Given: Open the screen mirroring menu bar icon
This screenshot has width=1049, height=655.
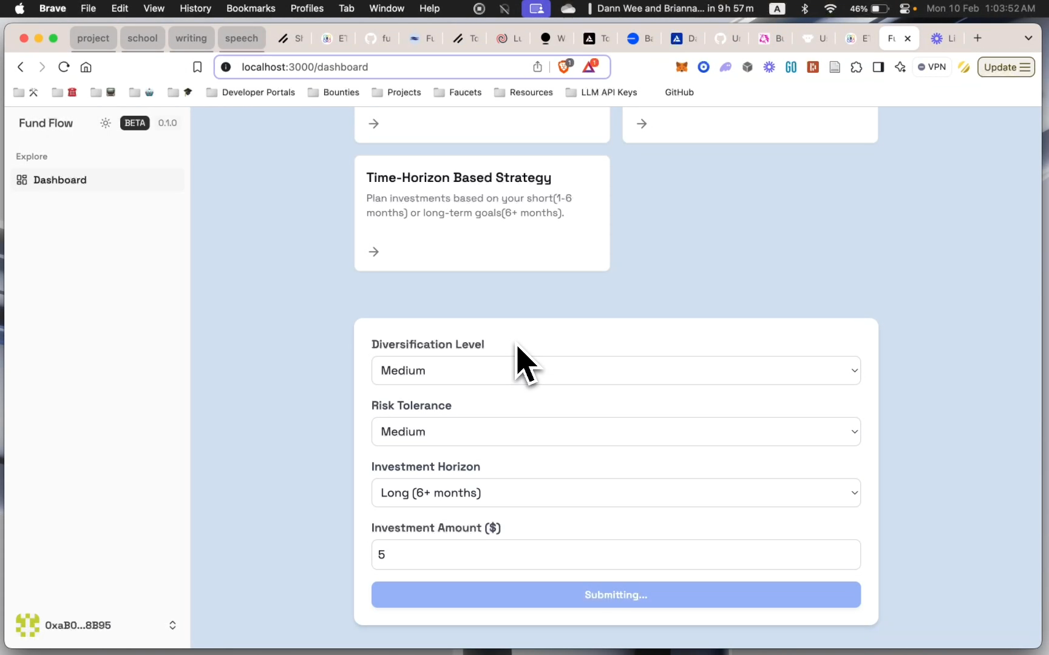Looking at the screenshot, I should [x=536, y=8].
